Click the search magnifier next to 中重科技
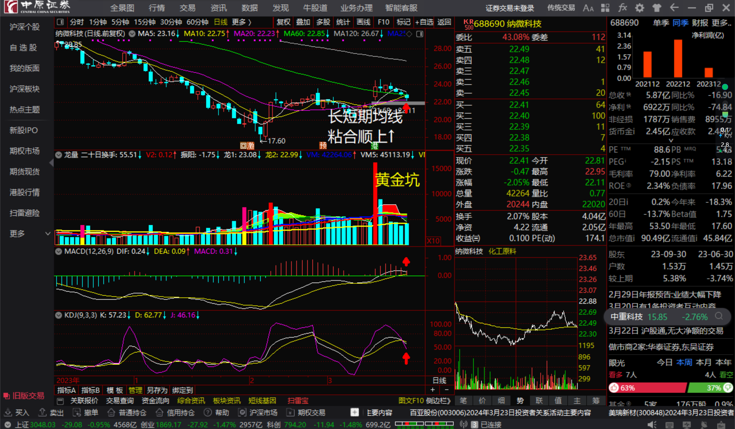Viewport: 735px width, 429px height. [719, 316]
